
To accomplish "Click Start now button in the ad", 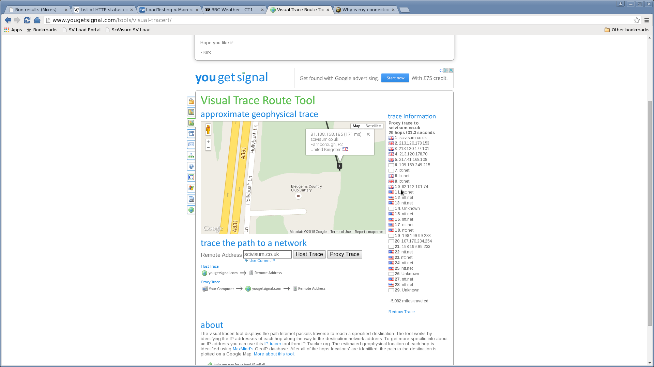I will (x=395, y=78).
